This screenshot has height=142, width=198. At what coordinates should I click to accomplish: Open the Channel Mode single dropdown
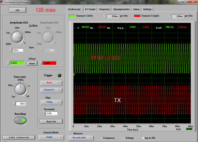51,138
